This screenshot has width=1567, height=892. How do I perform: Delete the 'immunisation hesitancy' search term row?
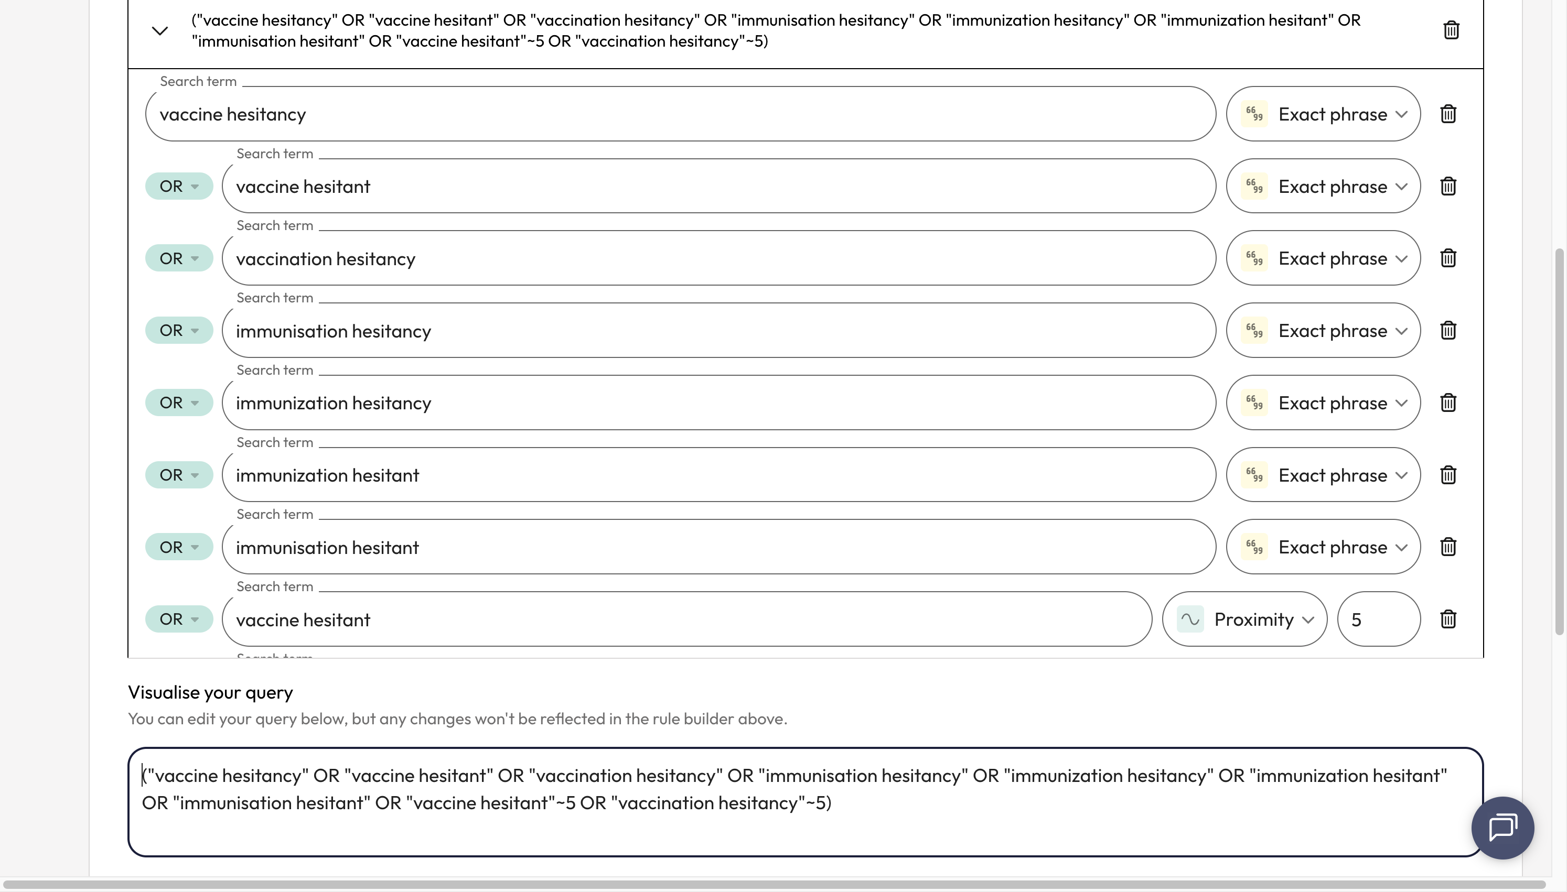pos(1447,330)
